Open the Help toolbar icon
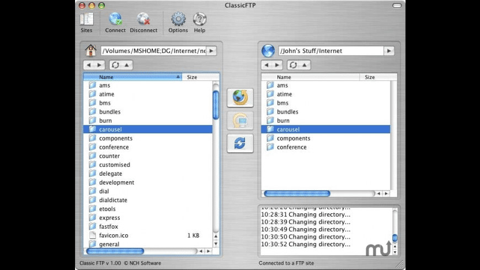Image resolution: width=480 pixels, height=270 pixels. [200, 23]
